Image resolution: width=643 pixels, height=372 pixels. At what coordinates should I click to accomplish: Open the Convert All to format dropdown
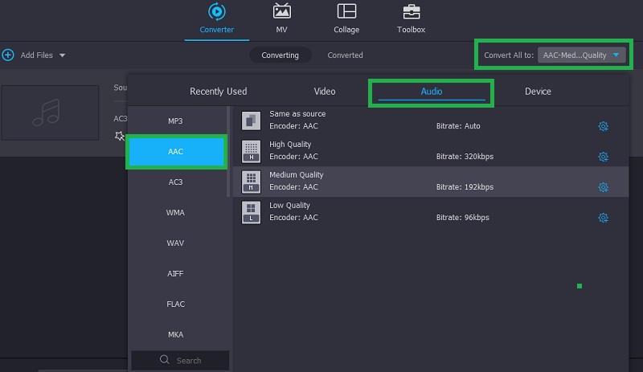tap(582, 55)
